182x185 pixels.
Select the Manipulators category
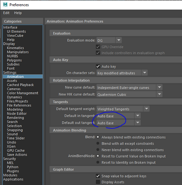[x=18, y=52]
